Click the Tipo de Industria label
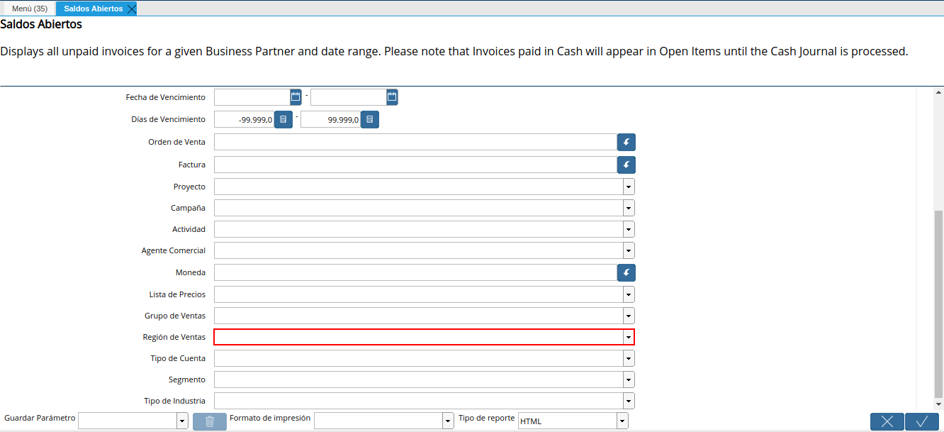 pos(175,401)
